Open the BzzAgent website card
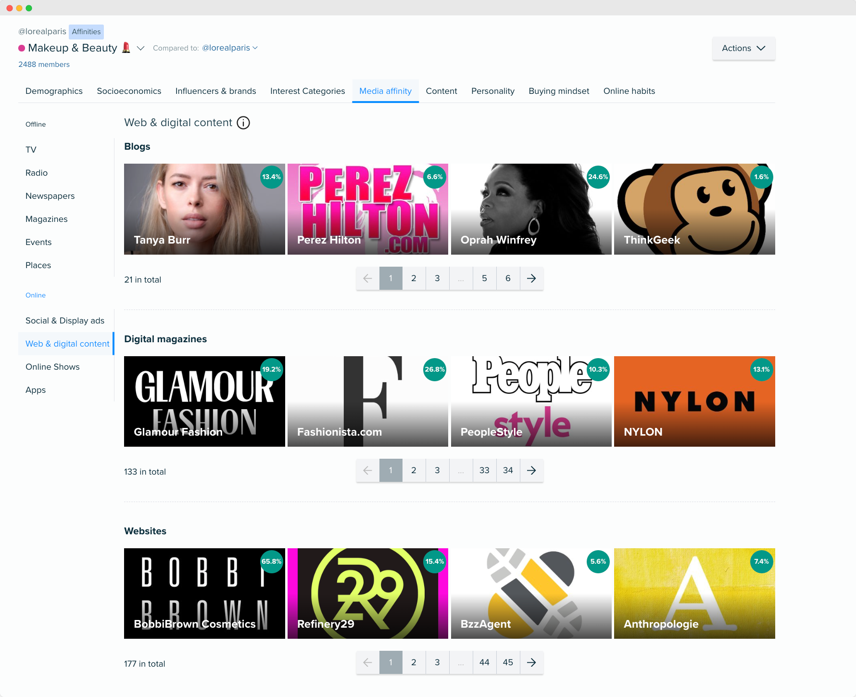The image size is (856, 697). (x=531, y=594)
